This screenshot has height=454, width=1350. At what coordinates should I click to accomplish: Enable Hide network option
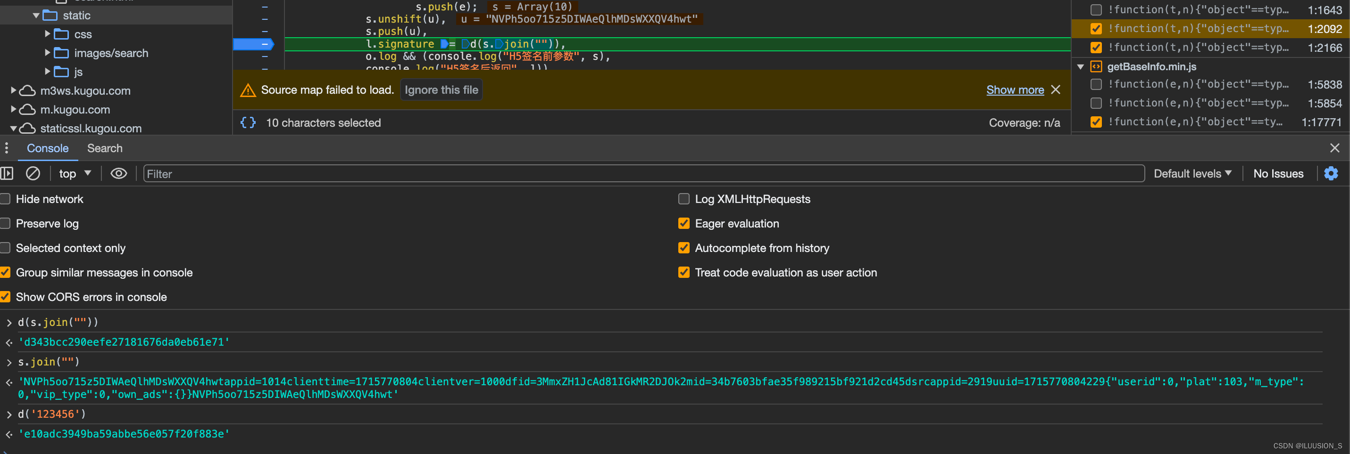[x=5, y=199]
